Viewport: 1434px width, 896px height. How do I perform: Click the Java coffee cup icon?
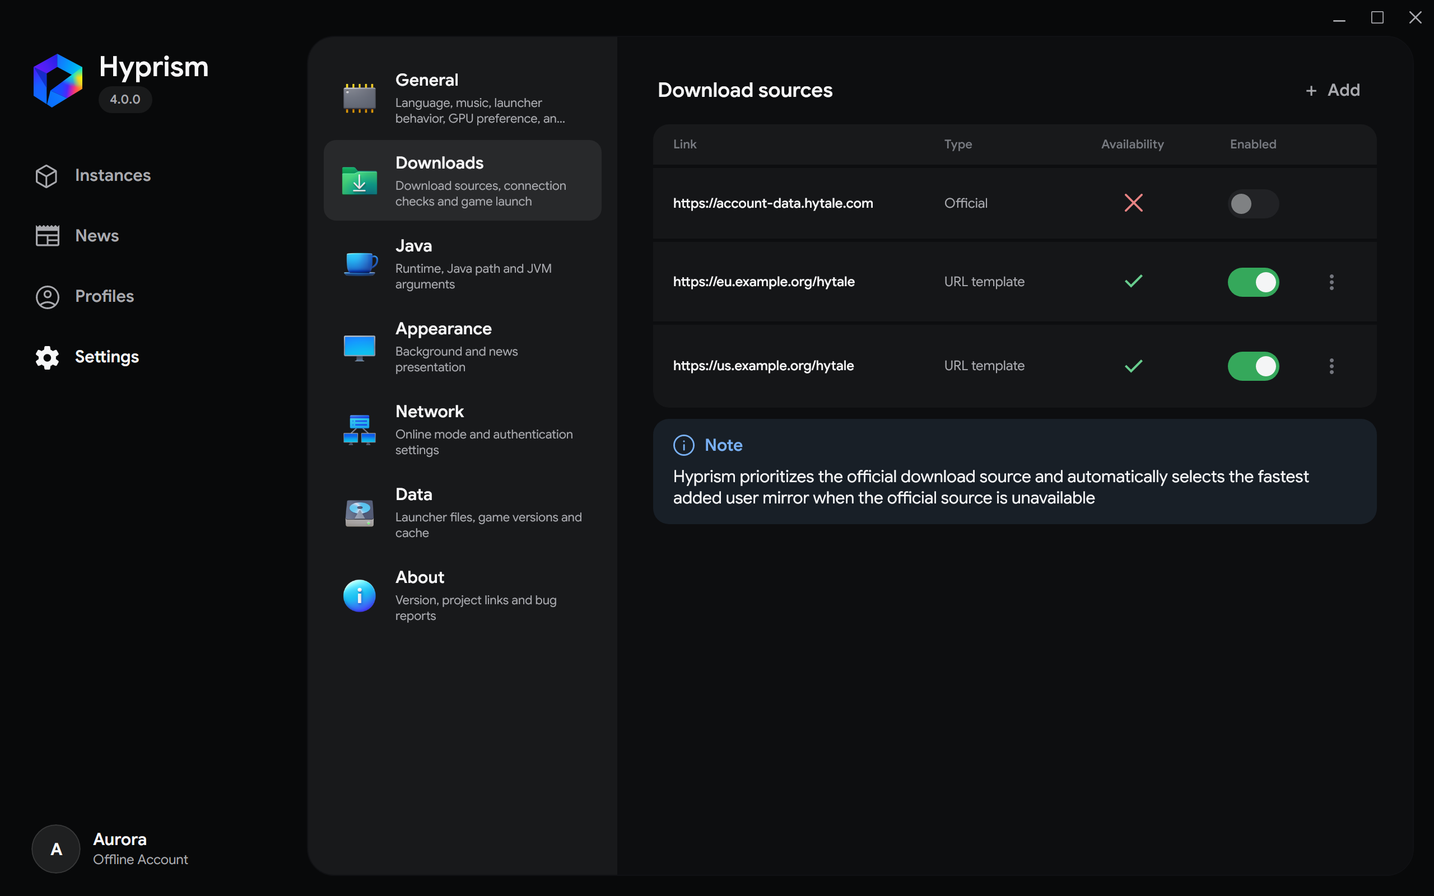tap(360, 264)
